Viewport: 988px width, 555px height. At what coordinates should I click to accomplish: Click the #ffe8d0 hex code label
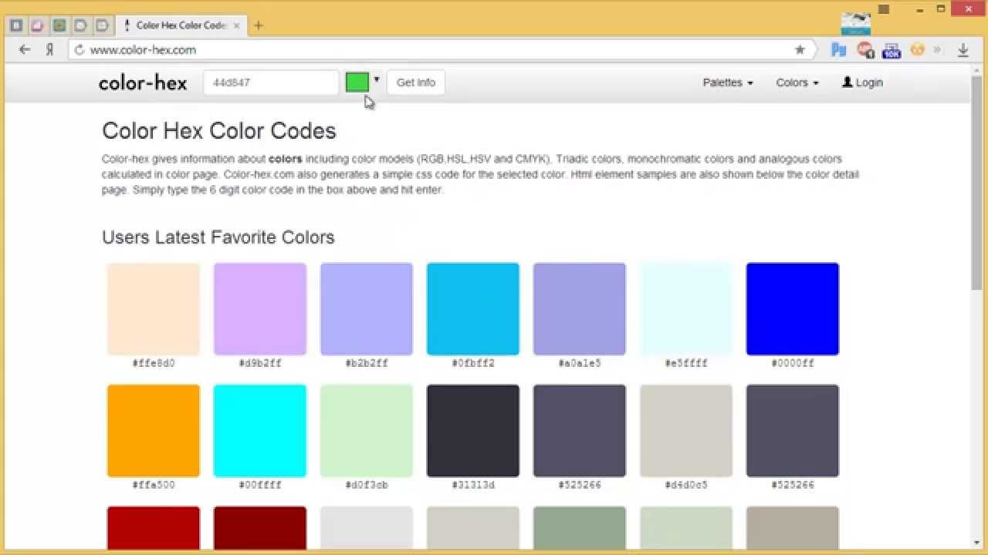(154, 363)
